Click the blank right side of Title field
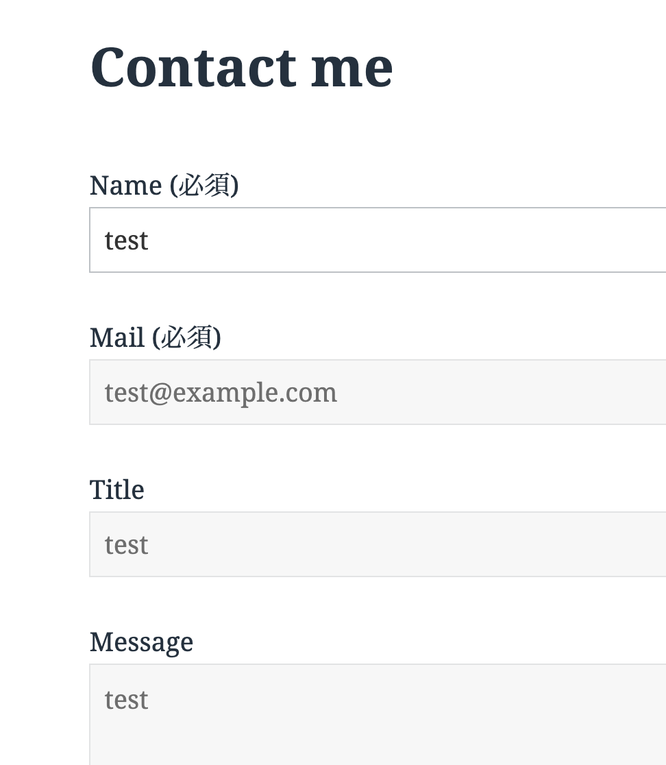666x765 pixels. coord(548,544)
